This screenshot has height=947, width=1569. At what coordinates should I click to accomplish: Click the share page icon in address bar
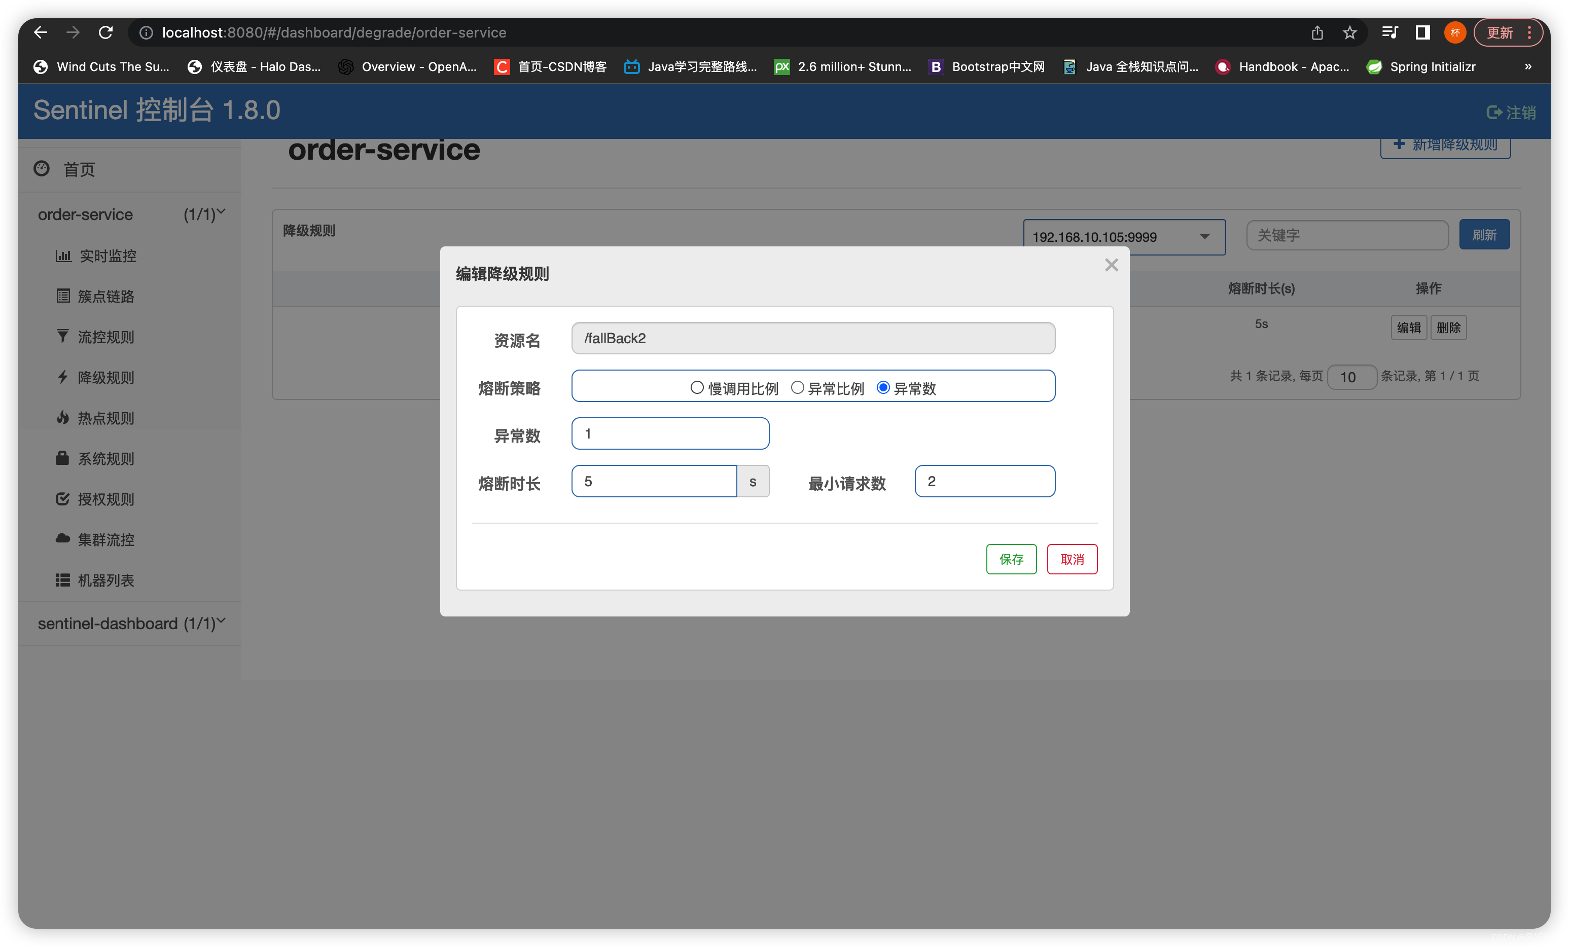[1317, 32]
